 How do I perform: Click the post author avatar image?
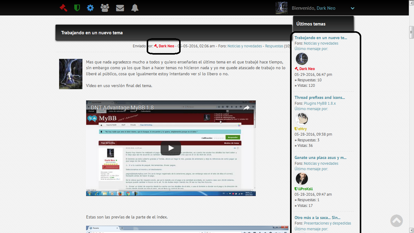click(71, 74)
